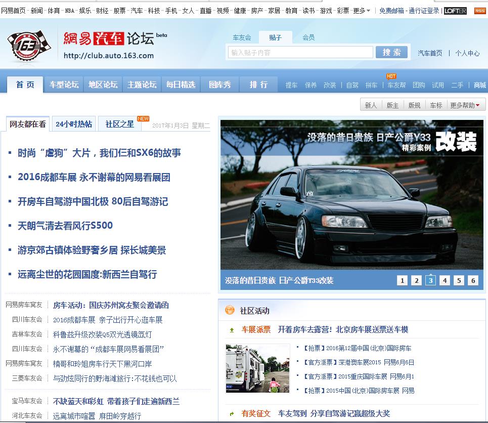This screenshot has width=488, height=423.
Task: Open the 车友帮 HOT link
Action: [x=396, y=85]
